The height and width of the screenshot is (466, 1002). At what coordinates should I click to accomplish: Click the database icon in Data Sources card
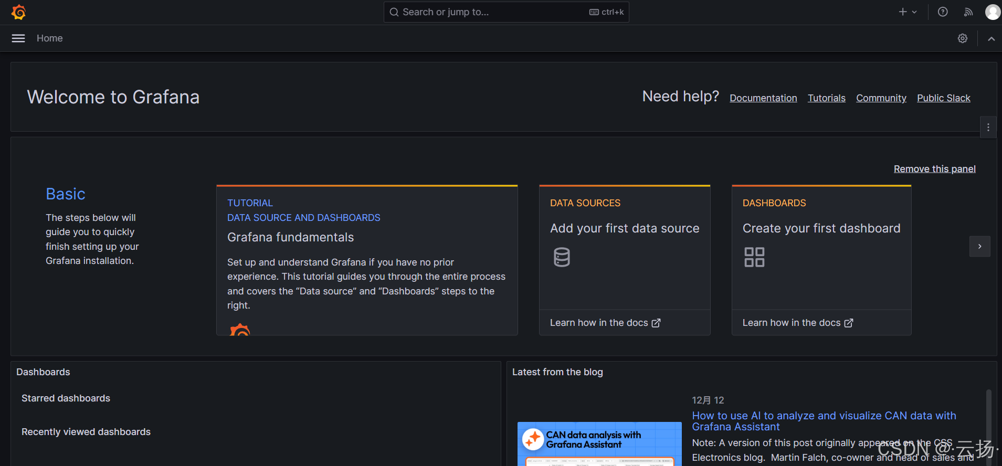[x=562, y=257]
